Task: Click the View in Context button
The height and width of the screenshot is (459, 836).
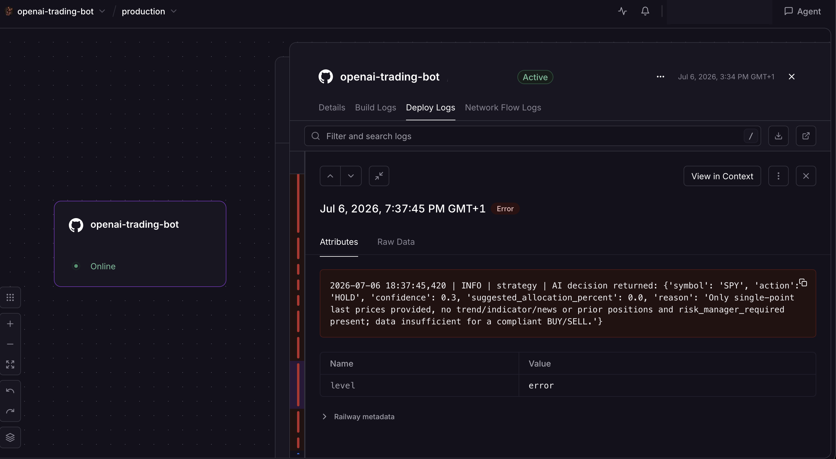Action: pos(722,176)
